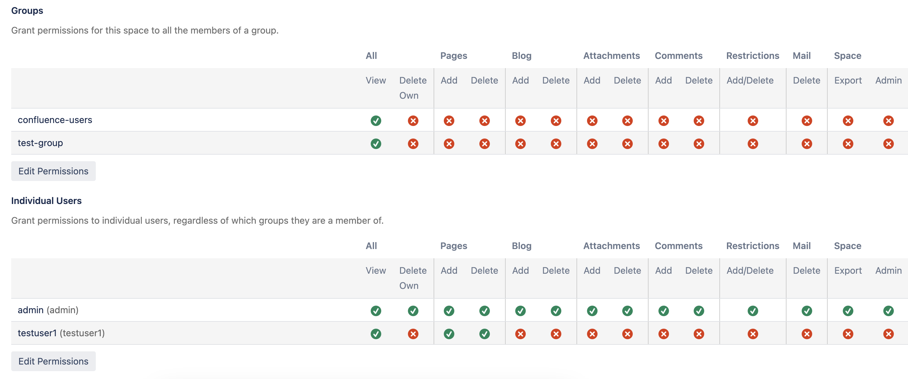Click testuser1 Pages Add green check icon
Viewport: 908px width, 379px height.
click(x=449, y=334)
